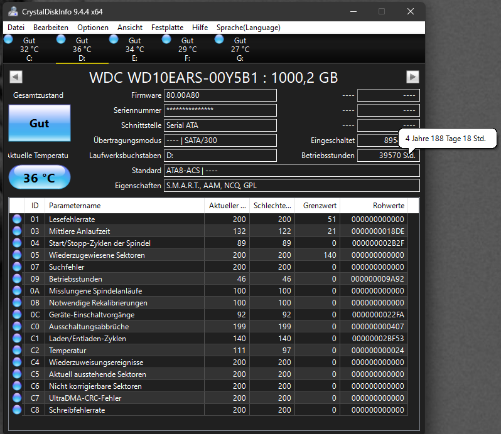Switch to drive F: disk tab

point(188,49)
